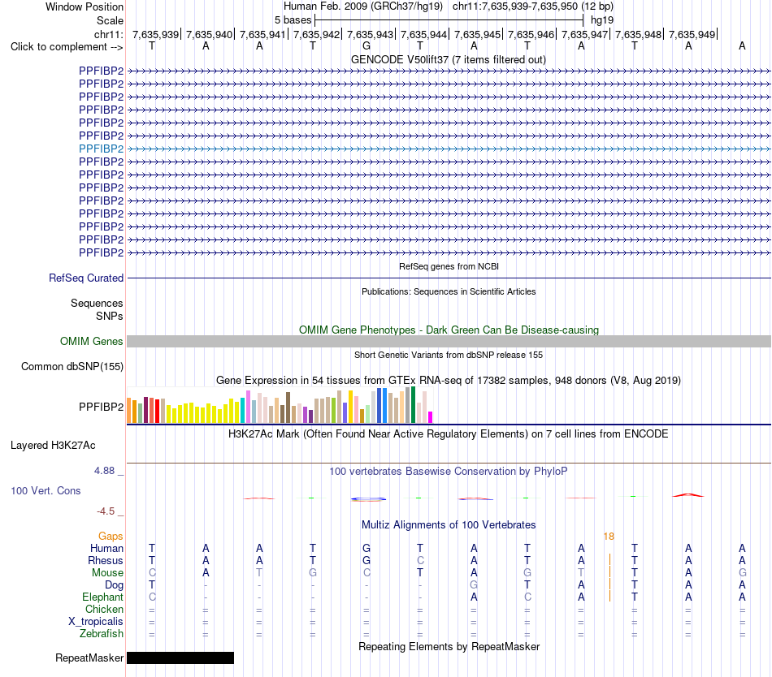The height and width of the screenshot is (677, 772).
Task: Click the chr11: ruler label
Action: pos(108,34)
